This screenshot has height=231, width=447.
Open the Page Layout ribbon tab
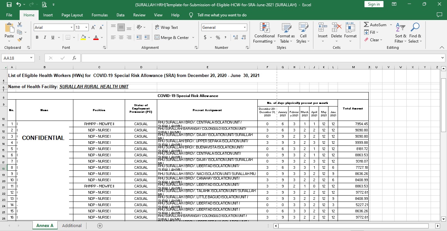pyautogui.click(x=72, y=15)
